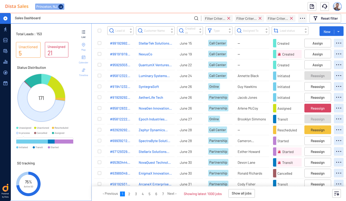Viewport: 346px width, 201px height.
Task: Click the headset support icon
Action: click(325, 7)
